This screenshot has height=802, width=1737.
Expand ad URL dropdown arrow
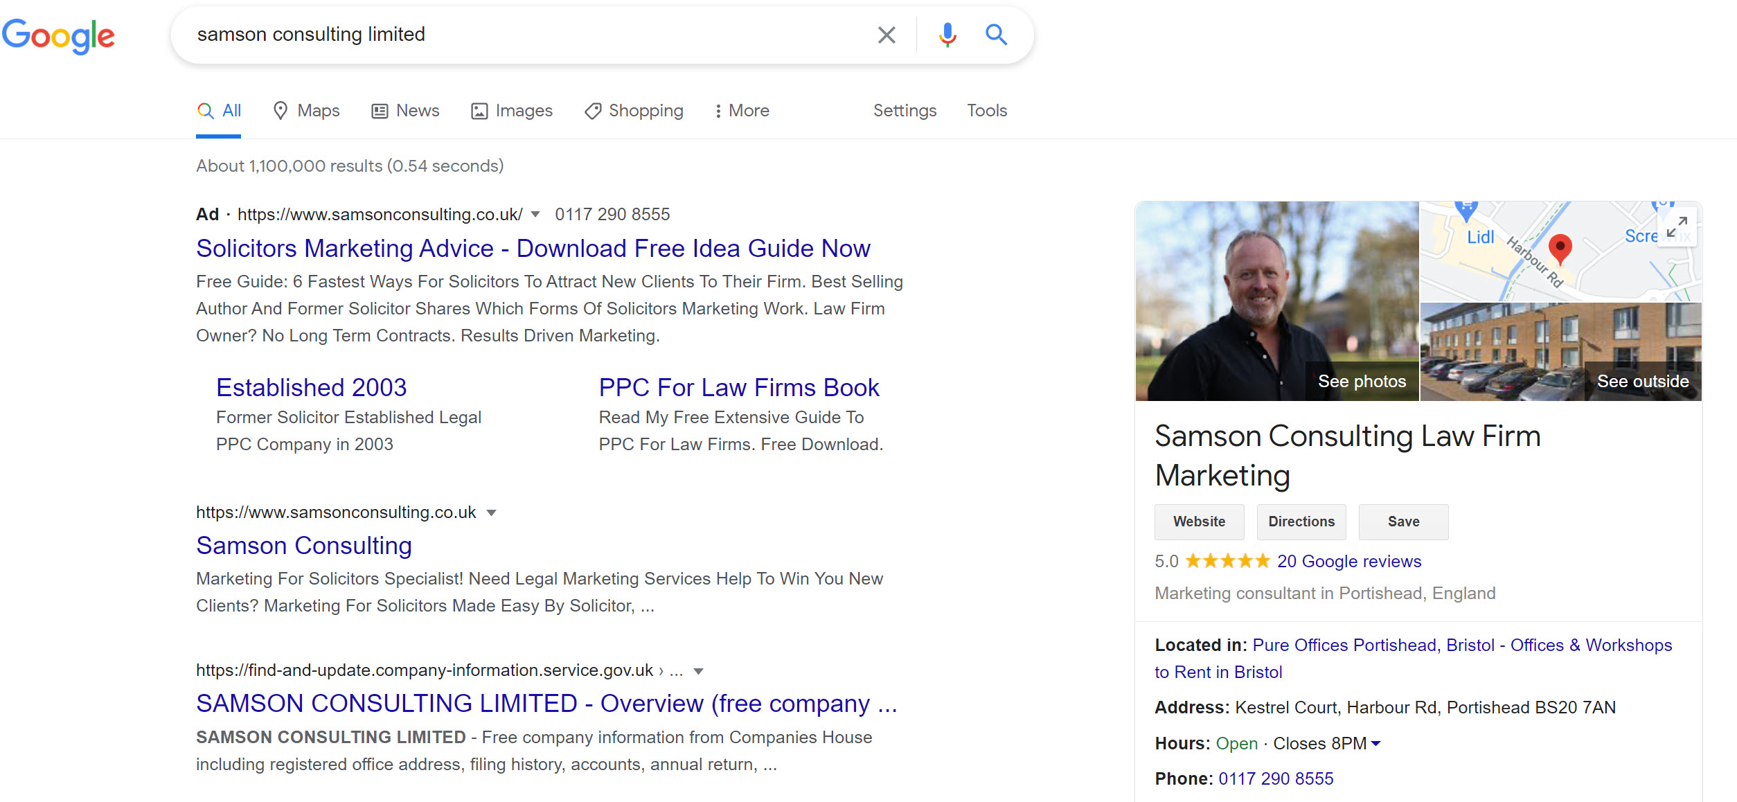pyautogui.click(x=535, y=215)
